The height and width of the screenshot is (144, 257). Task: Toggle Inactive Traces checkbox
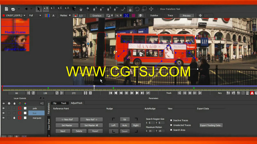[171, 120]
